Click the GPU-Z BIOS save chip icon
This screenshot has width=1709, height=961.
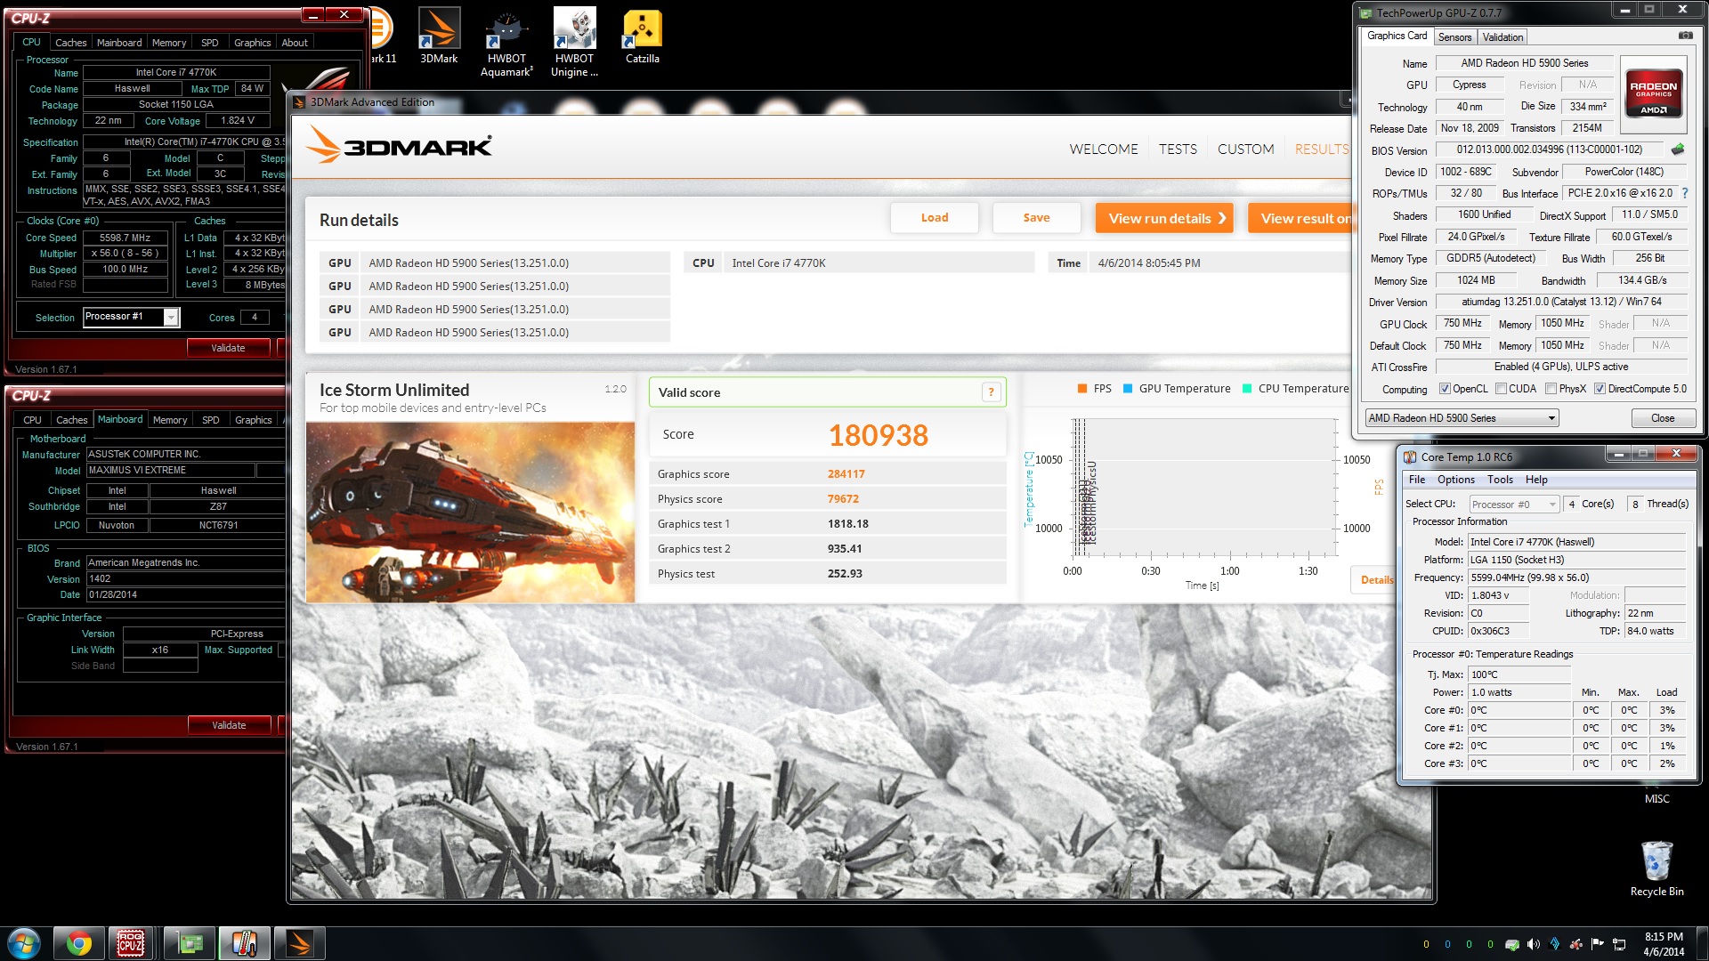pyautogui.click(x=1678, y=149)
